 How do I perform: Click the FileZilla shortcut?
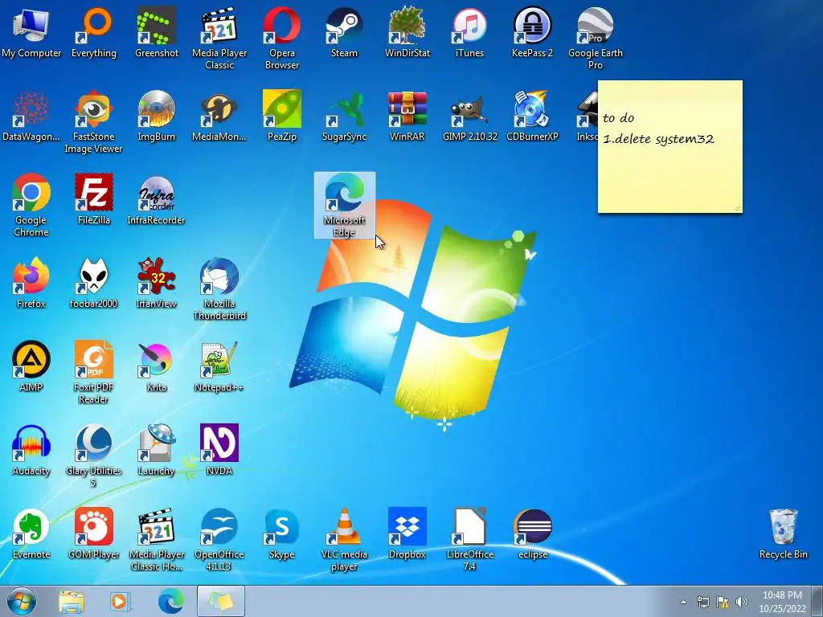pos(93,199)
